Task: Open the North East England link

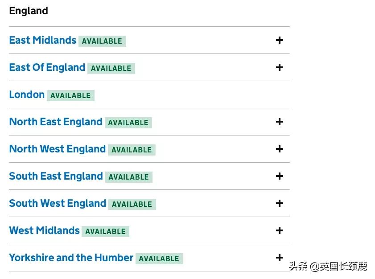Action: coord(56,122)
